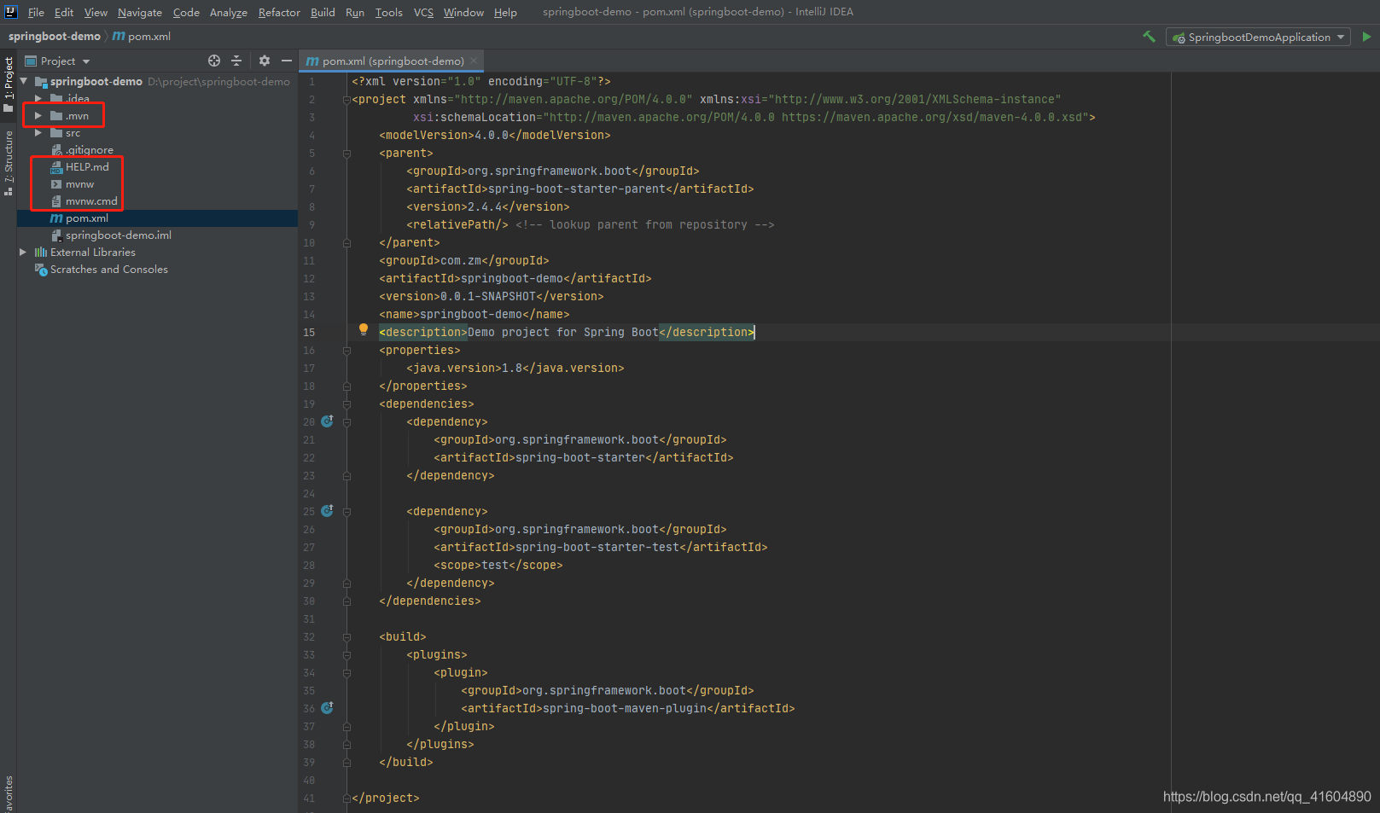Select the pom.xml (springboot-demo) tab

click(393, 61)
